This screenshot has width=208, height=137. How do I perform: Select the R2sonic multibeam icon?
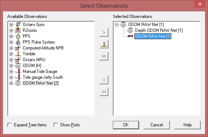[18, 30]
